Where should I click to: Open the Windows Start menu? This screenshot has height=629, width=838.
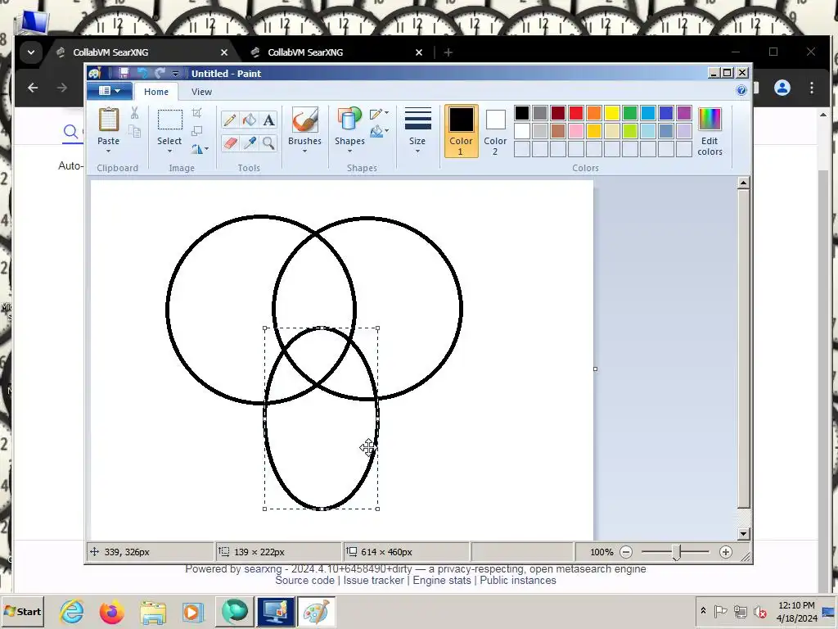click(22, 612)
